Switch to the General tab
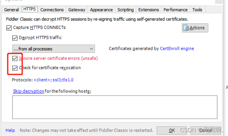 [x=11, y=10]
